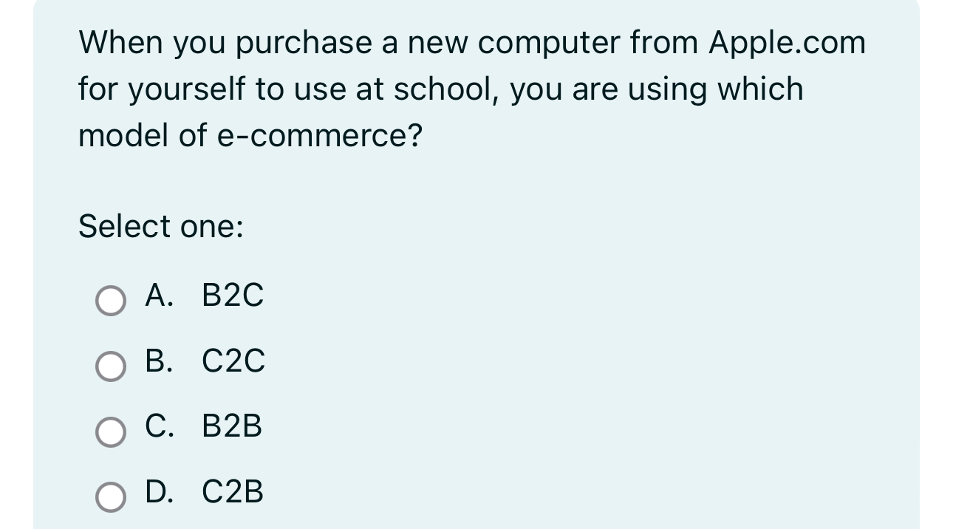The image size is (953, 529).
Task: Select radio button for option C
Action: 110,430
